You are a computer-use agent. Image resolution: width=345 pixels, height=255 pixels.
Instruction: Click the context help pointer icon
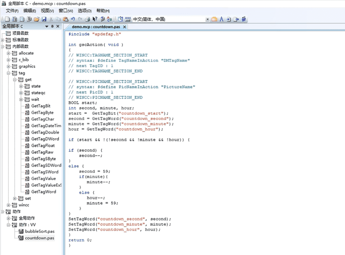[95, 19]
